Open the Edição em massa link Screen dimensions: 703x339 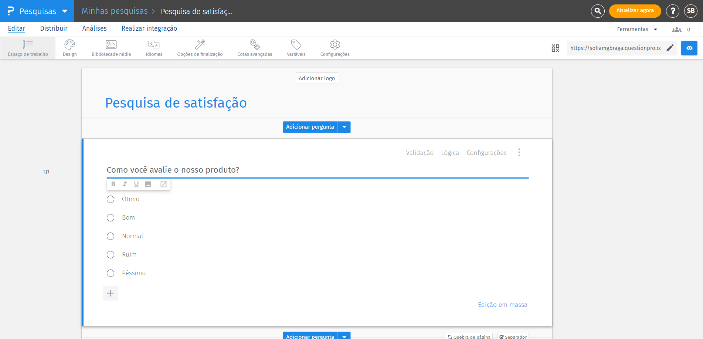click(x=502, y=305)
